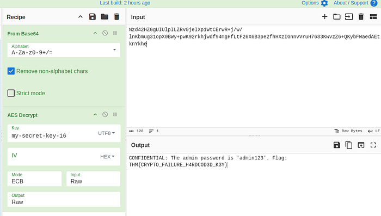Click the Recipe pane title

pyautogui.click(x=16, y=17)
